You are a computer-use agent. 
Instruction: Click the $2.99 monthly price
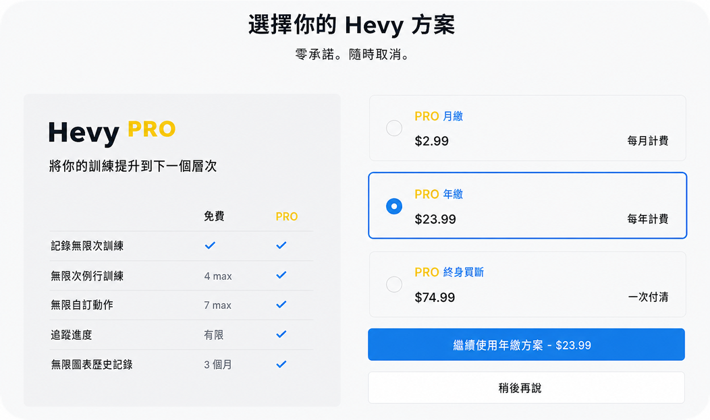point(431,141)
